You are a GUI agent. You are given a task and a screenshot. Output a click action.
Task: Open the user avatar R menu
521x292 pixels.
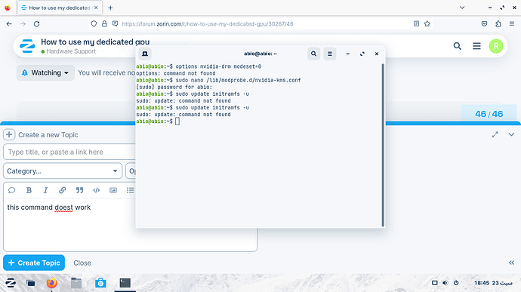[496, 46]
